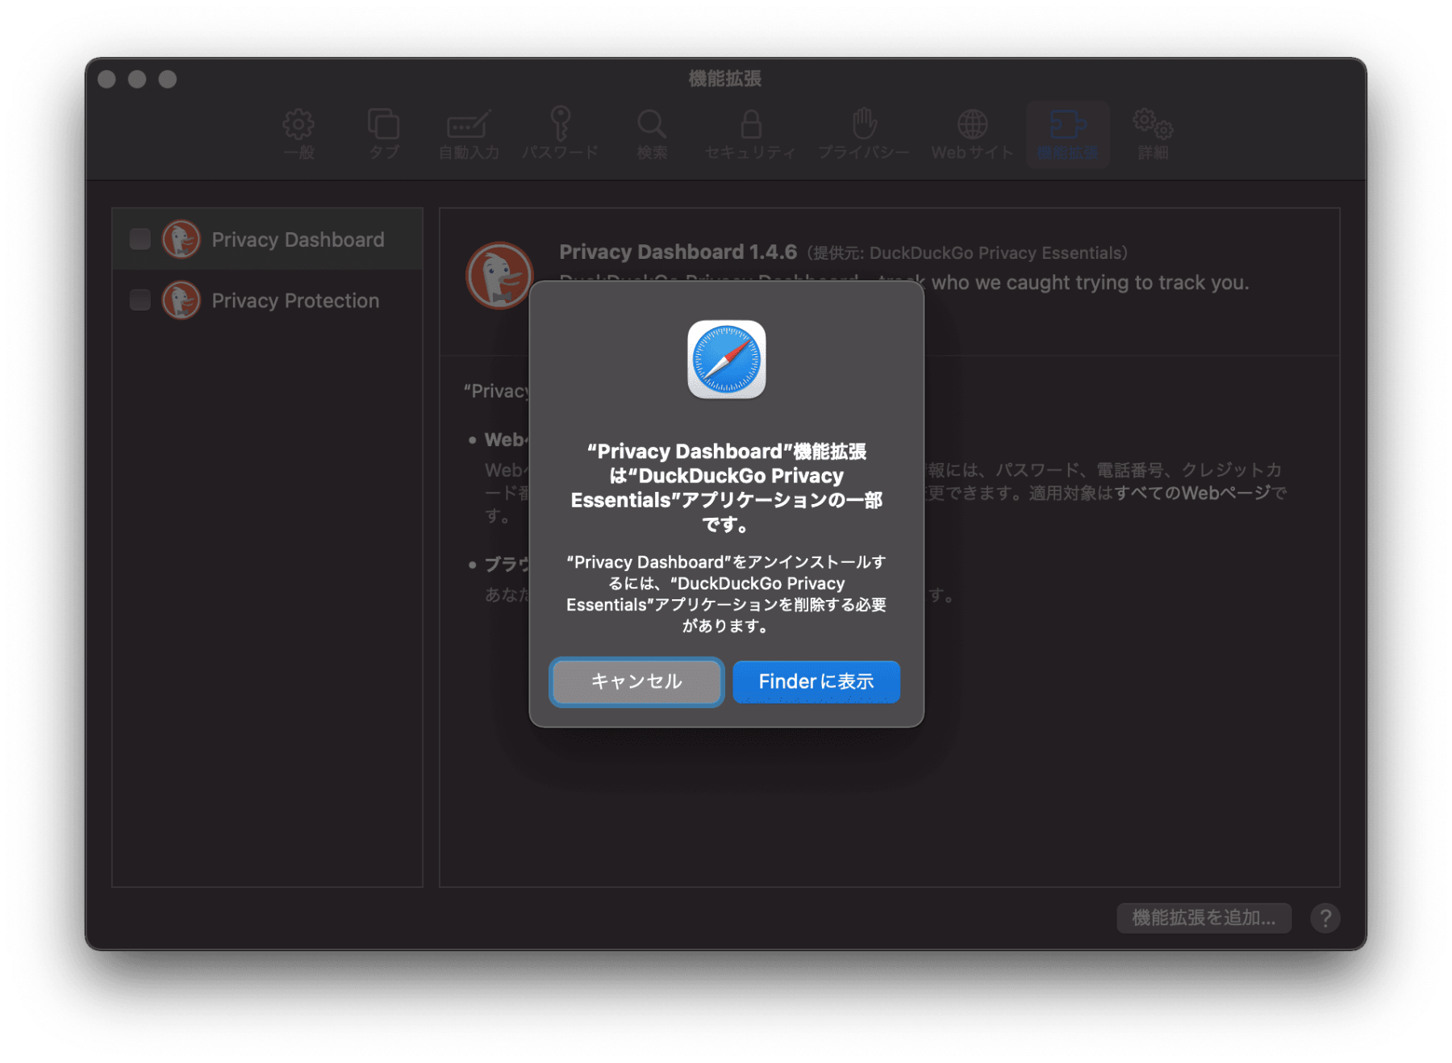Open the 検索 (Search) preferences tab

[651, 134]
